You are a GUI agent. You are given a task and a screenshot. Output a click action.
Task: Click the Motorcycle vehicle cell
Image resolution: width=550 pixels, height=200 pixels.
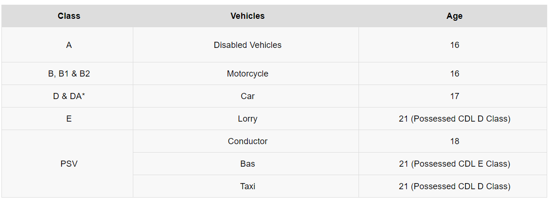[247, 74]
